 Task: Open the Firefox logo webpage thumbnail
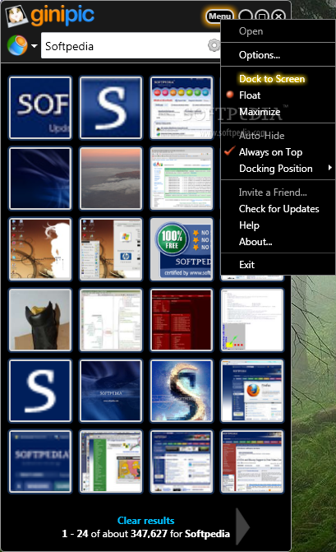(x=252, y=391)
